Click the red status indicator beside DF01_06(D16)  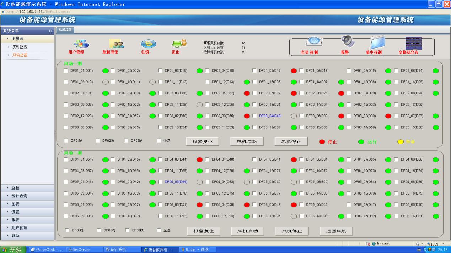pyautogui.click(x=294, y=71)
